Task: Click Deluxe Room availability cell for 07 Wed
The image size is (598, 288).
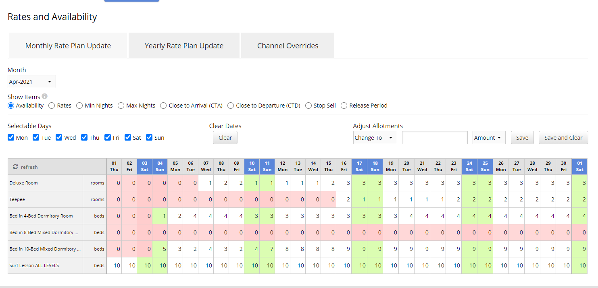Action: click(206, 183)
